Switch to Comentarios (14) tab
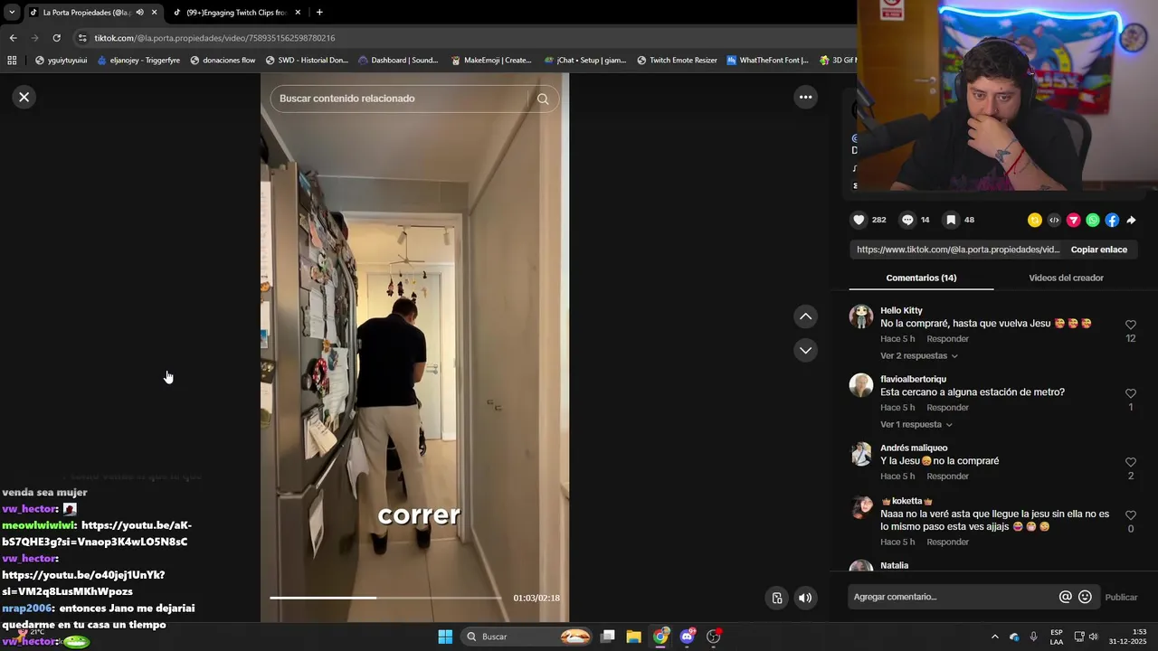The width and height of the screenshot is (1158, 651). point(921,278)
